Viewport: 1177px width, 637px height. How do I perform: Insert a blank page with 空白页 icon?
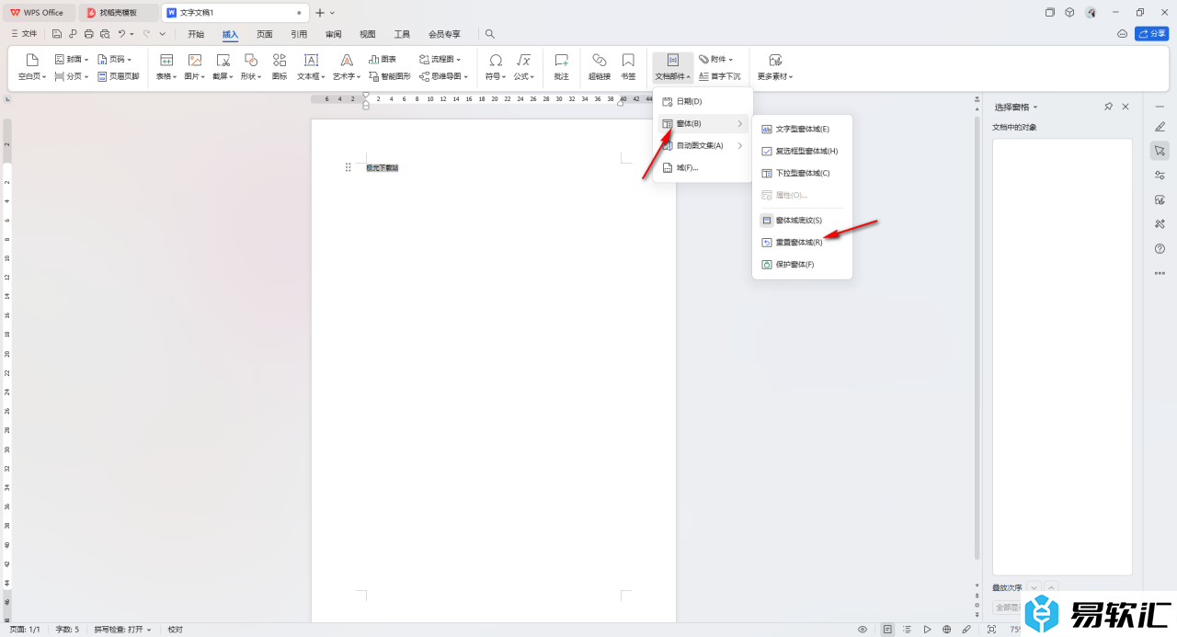tap(32, 60)
